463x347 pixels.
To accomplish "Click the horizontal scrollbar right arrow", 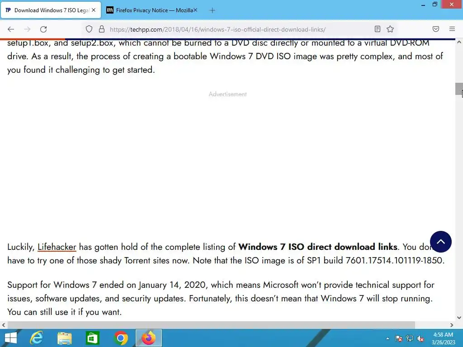I will [452, 325].
